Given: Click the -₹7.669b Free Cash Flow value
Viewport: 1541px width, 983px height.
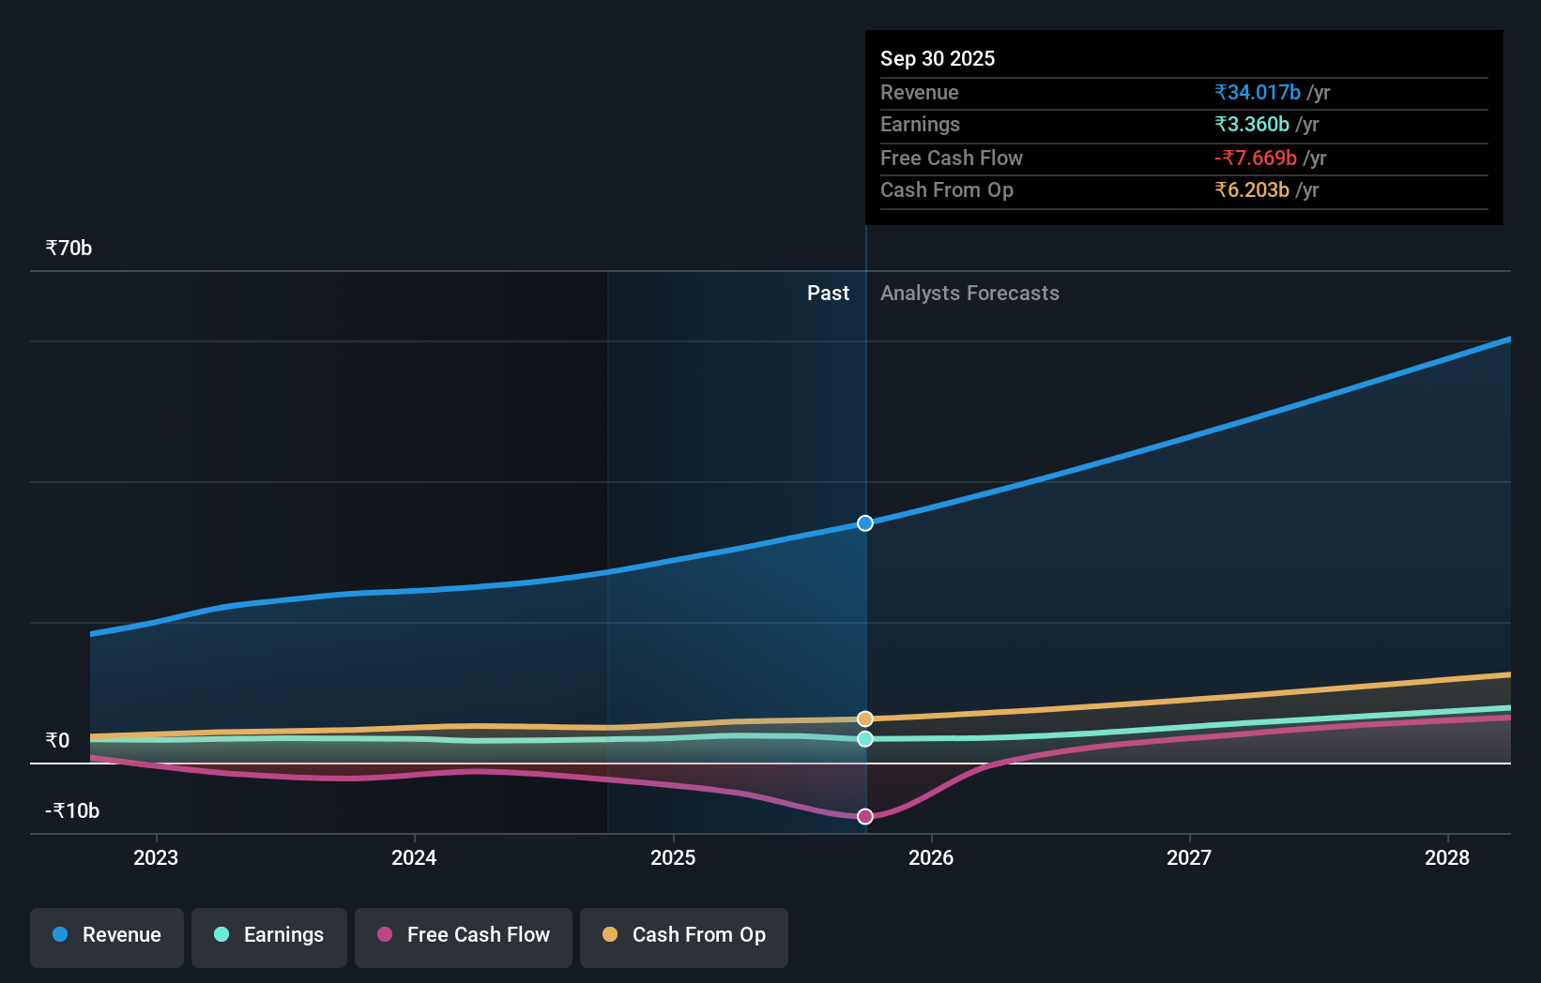Looking at the screenshot, I should coord(1255,158).
